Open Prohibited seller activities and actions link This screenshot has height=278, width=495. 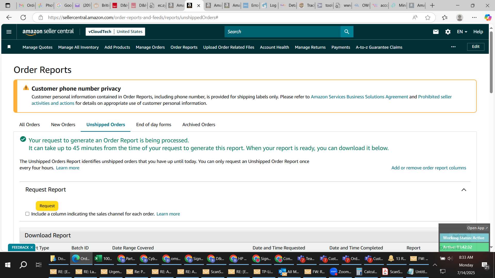(435, 97)
